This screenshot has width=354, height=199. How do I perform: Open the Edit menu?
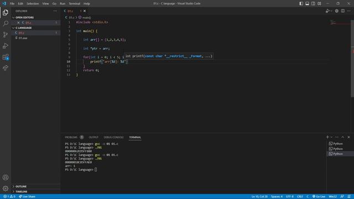coord(20,3)
